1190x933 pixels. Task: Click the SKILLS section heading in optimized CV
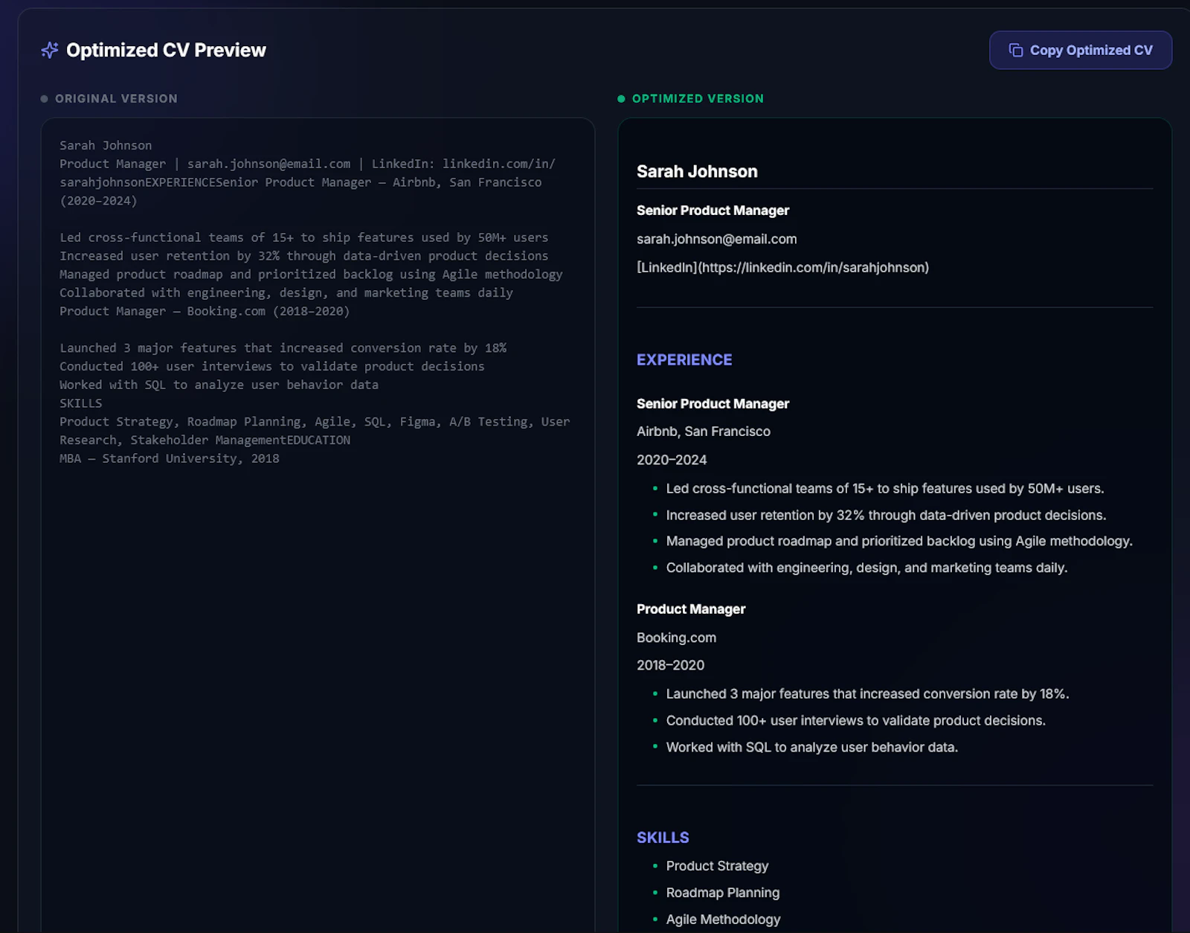(x=663, y=837)
